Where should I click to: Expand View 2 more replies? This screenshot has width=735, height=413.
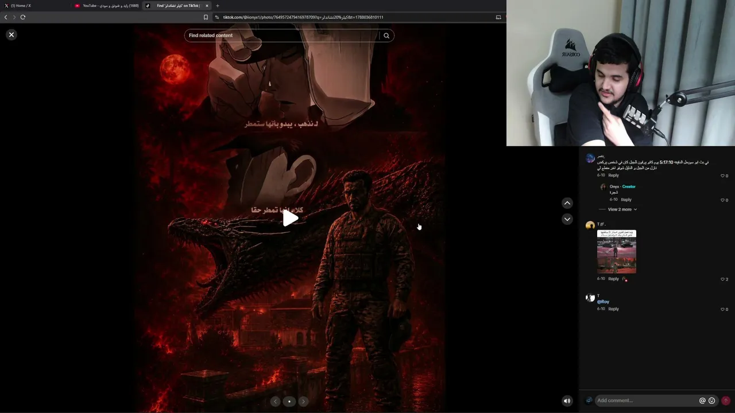click(622, 209)
